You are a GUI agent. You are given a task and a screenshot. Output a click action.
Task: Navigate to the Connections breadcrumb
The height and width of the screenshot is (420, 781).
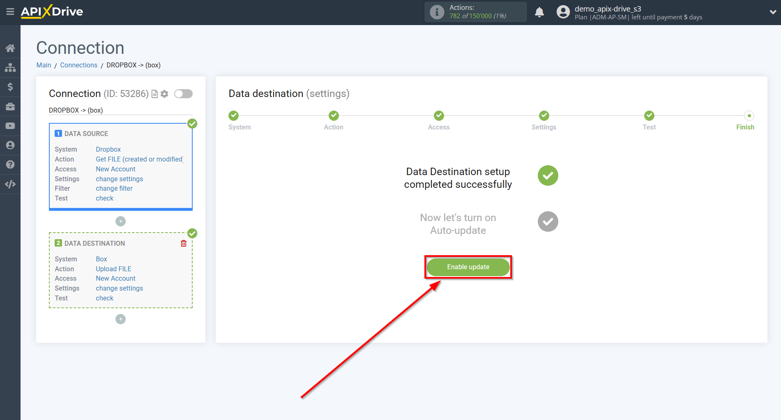(78, 65)
